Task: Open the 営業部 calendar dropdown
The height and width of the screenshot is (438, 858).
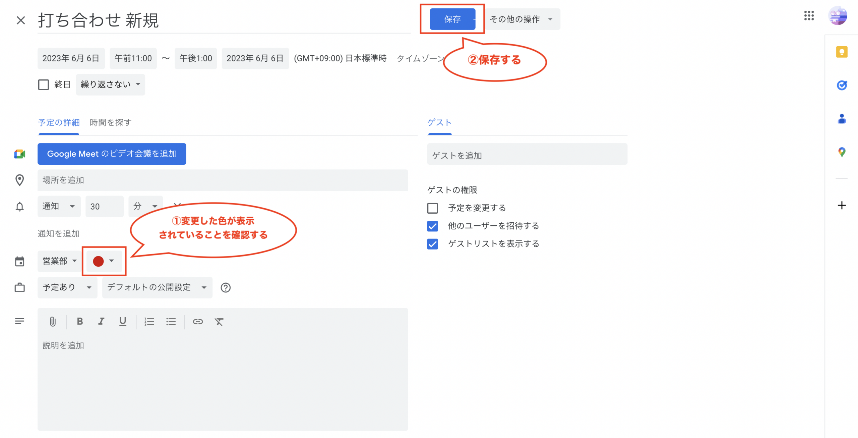Action: (60, 261)
